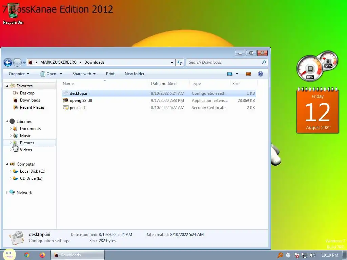Select MARK ZUCKERBERG in address path

point(58,62)
